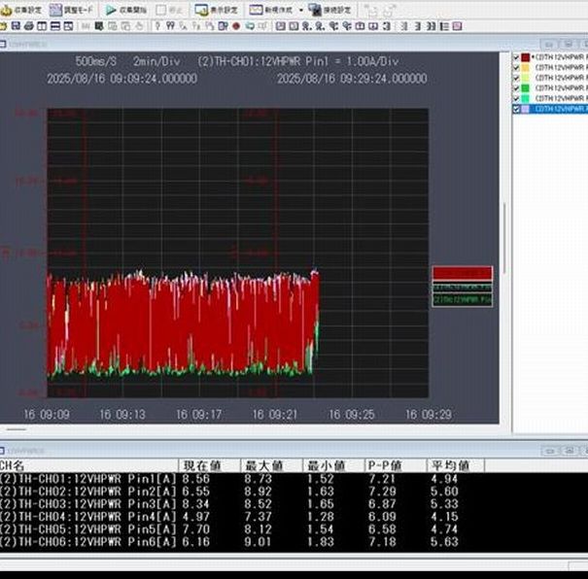Click the list-lines icon beside the pink icon
Viewport: 588px width, 579px height.
pos(444,26)
